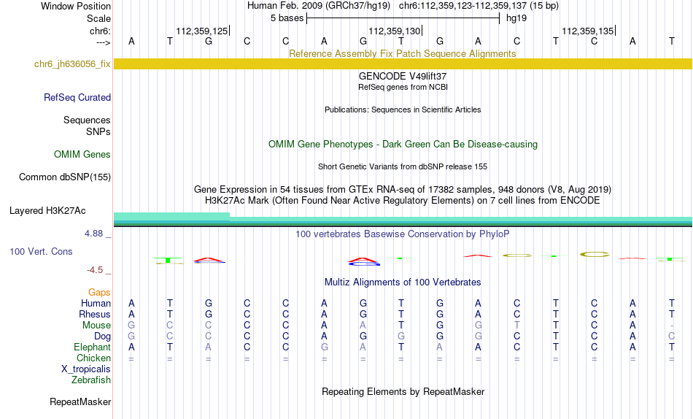Click the -4.5 PhyloP lower limit value
Image resolution: width=693 pixels, height=419 pixels.
(95, 270)
